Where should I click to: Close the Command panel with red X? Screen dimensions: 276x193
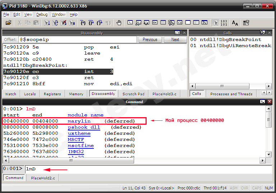coord(270,102)
